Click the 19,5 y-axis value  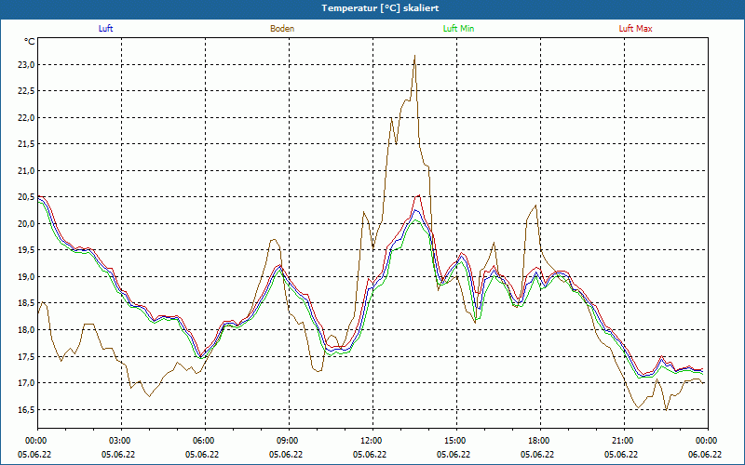27,250
